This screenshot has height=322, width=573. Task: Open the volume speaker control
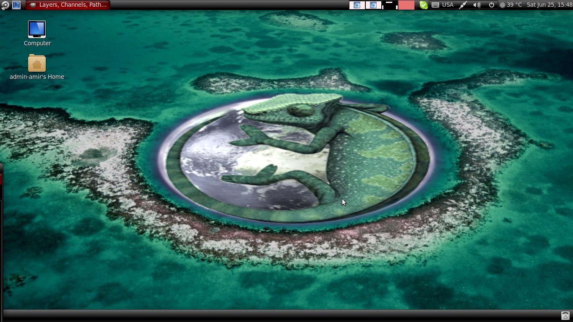click(x=477, y=5)
